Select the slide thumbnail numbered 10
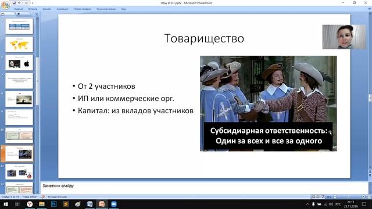Screen dimensions: 372x209 click(x=19, y=135)
